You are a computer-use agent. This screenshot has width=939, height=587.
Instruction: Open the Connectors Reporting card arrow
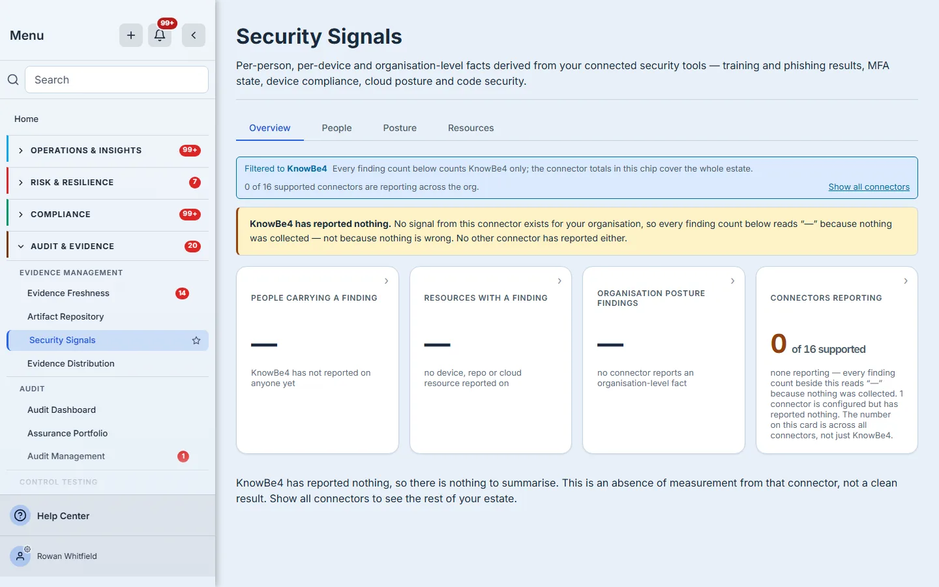pos(906,281)
